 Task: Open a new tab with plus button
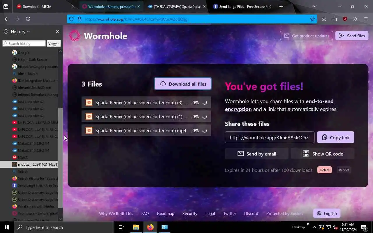click(281, 6)
